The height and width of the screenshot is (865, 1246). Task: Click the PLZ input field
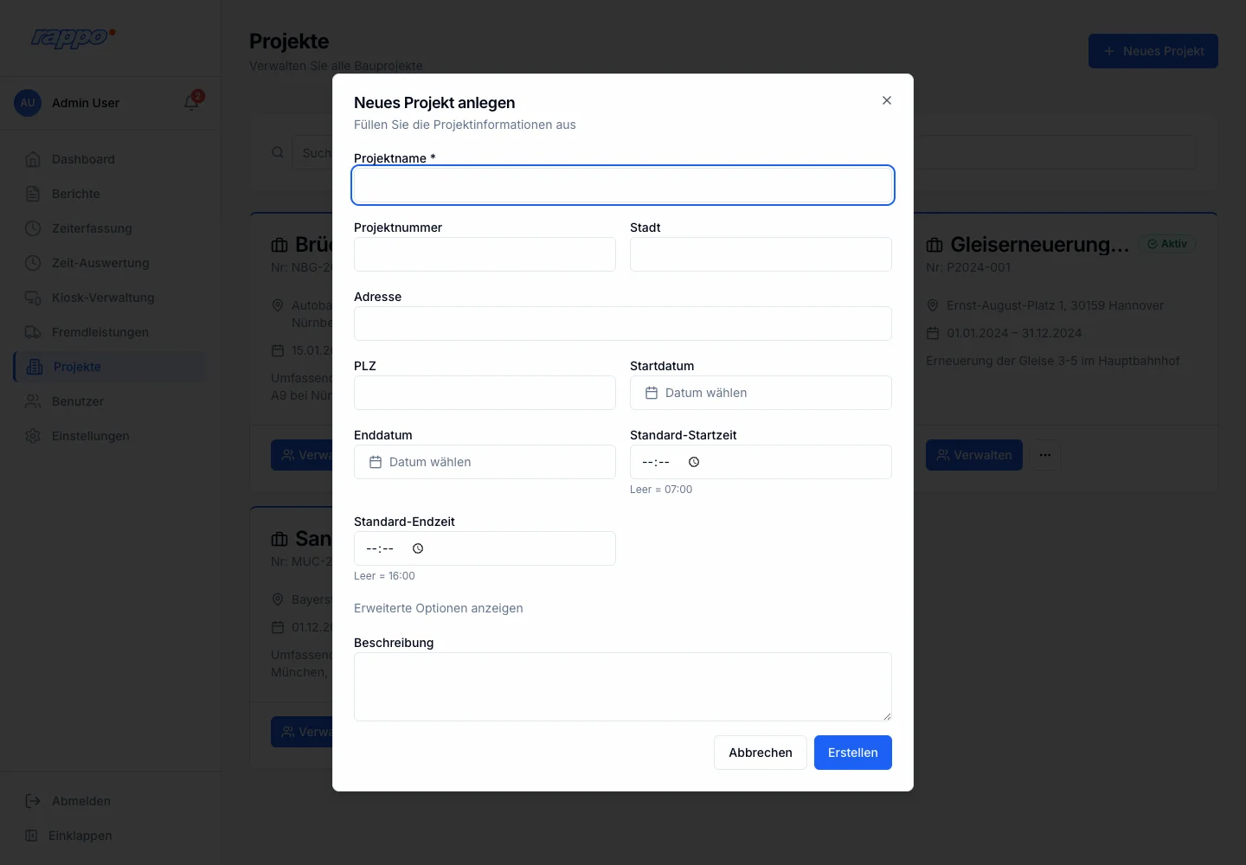click(x=485, y=393)
